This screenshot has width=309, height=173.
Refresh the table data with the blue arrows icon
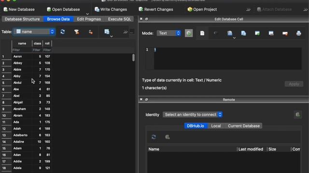[63, 32]
